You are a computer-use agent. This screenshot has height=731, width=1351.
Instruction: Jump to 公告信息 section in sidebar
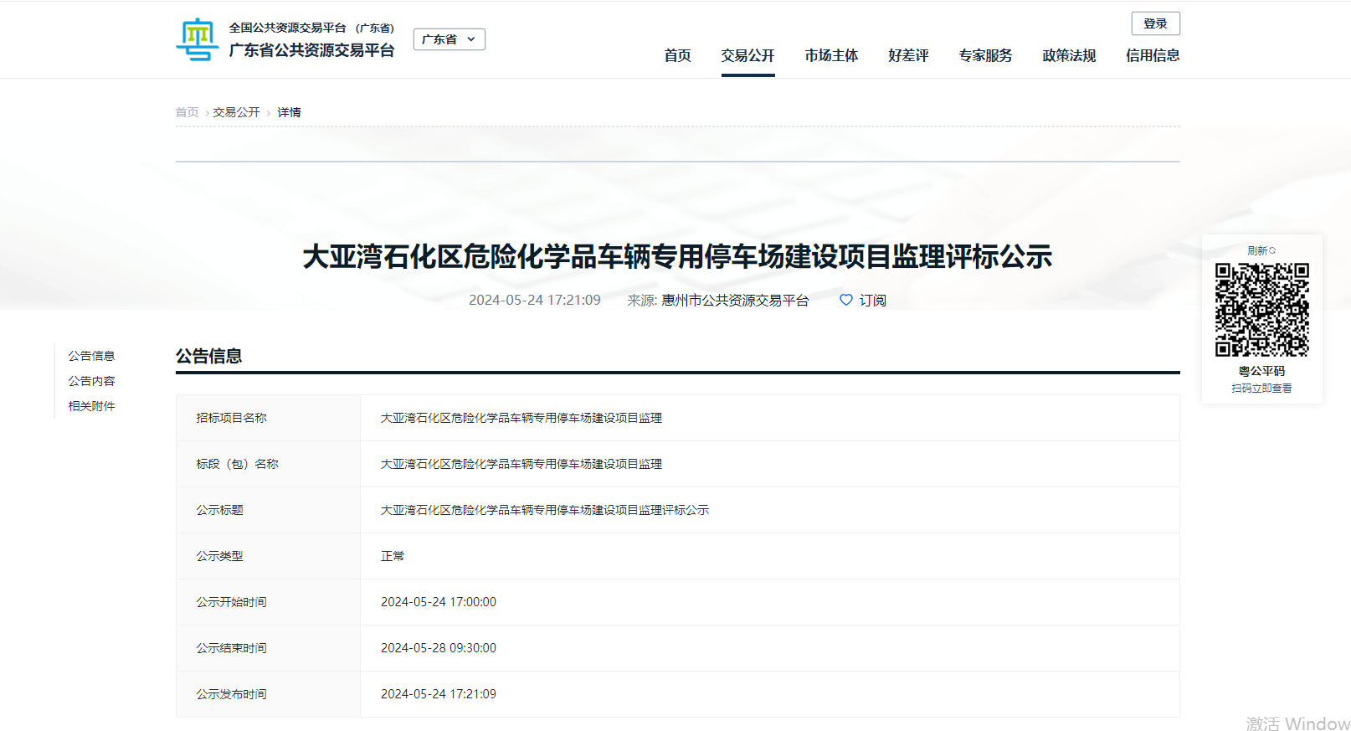coord(91,356)
